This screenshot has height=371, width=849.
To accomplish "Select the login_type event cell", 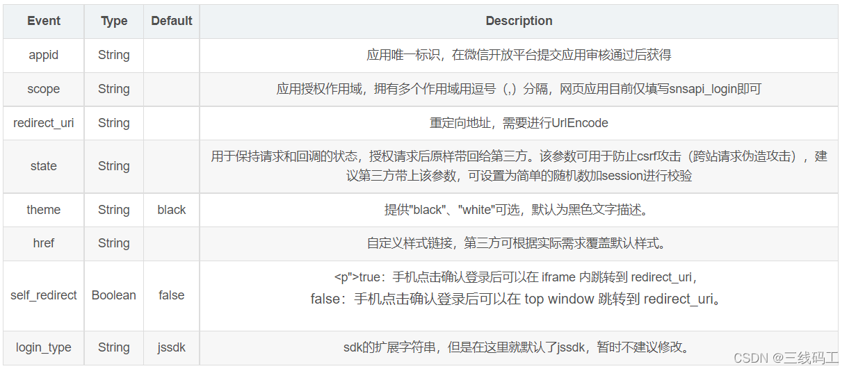I will coord(44,347).
